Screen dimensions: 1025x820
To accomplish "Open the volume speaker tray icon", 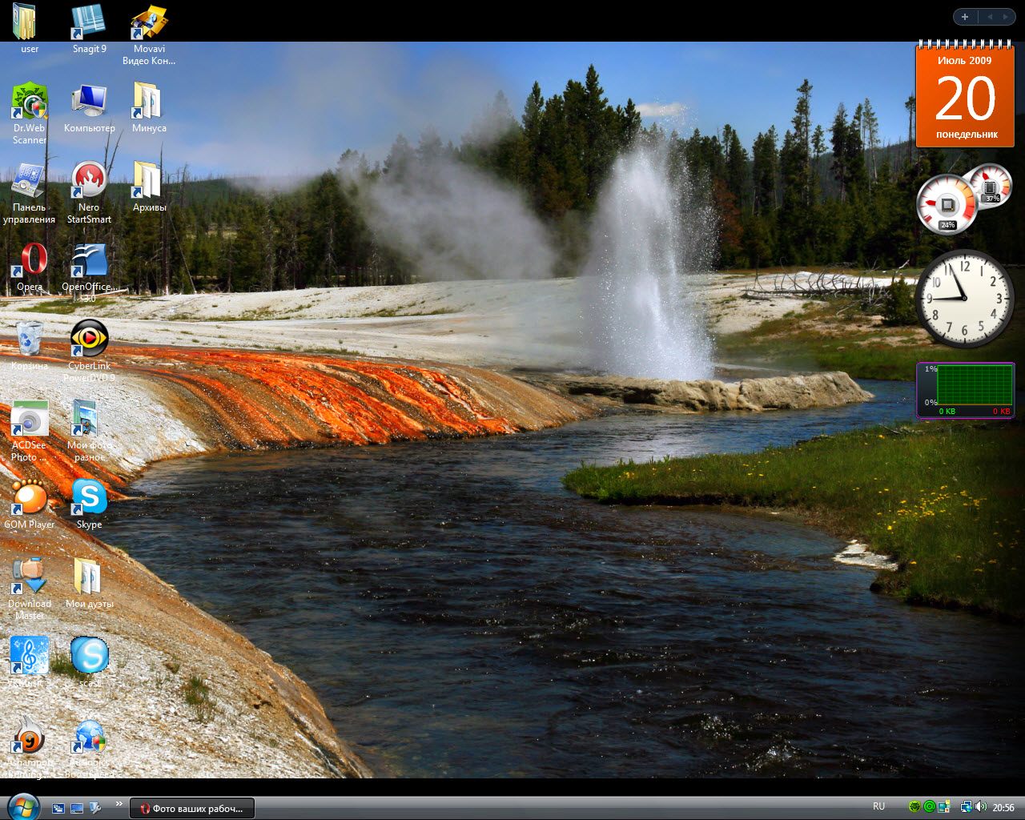I will 980,807.
